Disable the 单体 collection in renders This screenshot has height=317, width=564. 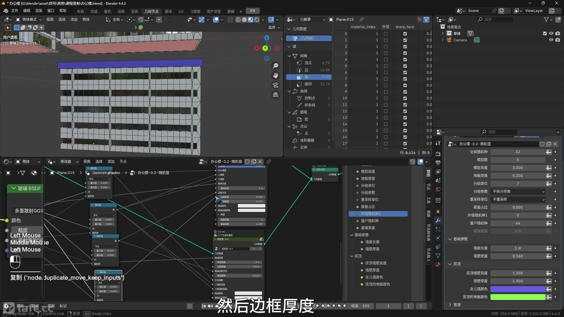click(558, 33)
